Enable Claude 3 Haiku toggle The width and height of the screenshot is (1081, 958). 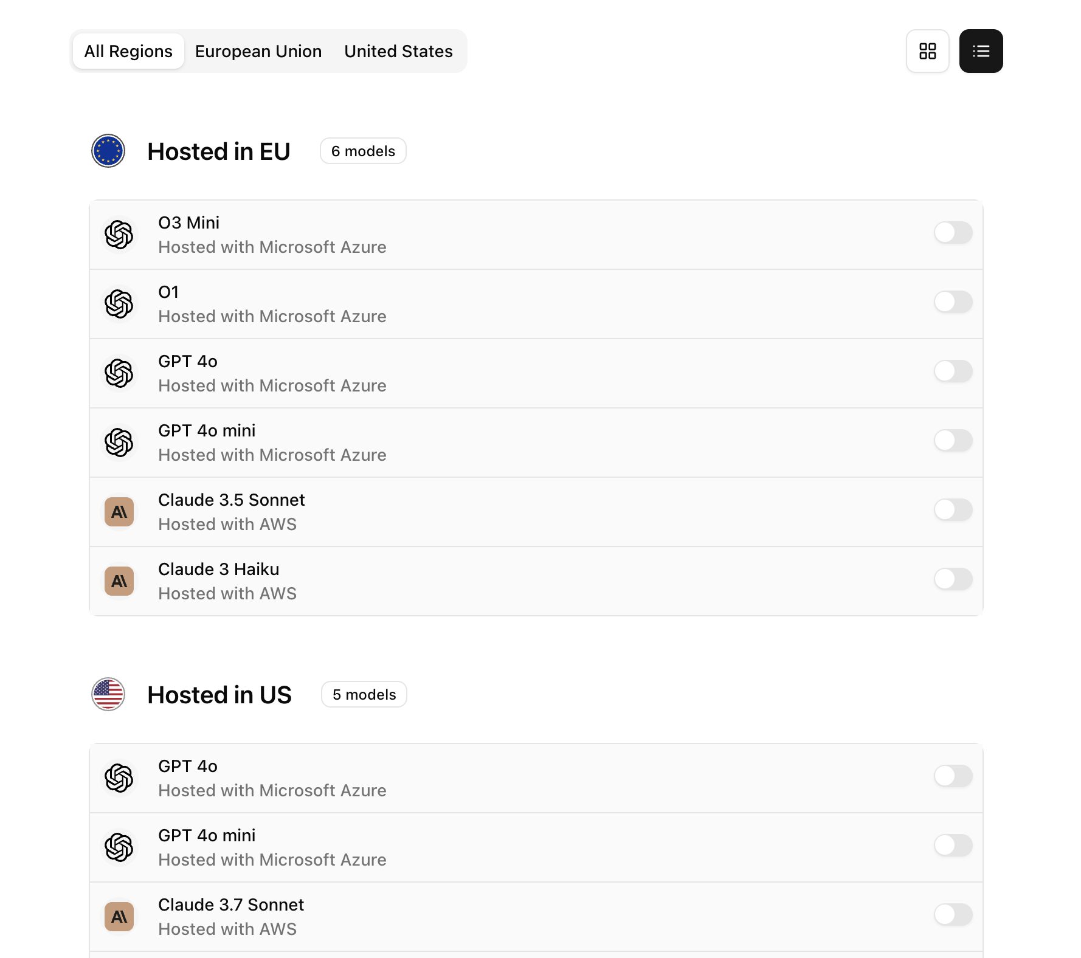953,579
